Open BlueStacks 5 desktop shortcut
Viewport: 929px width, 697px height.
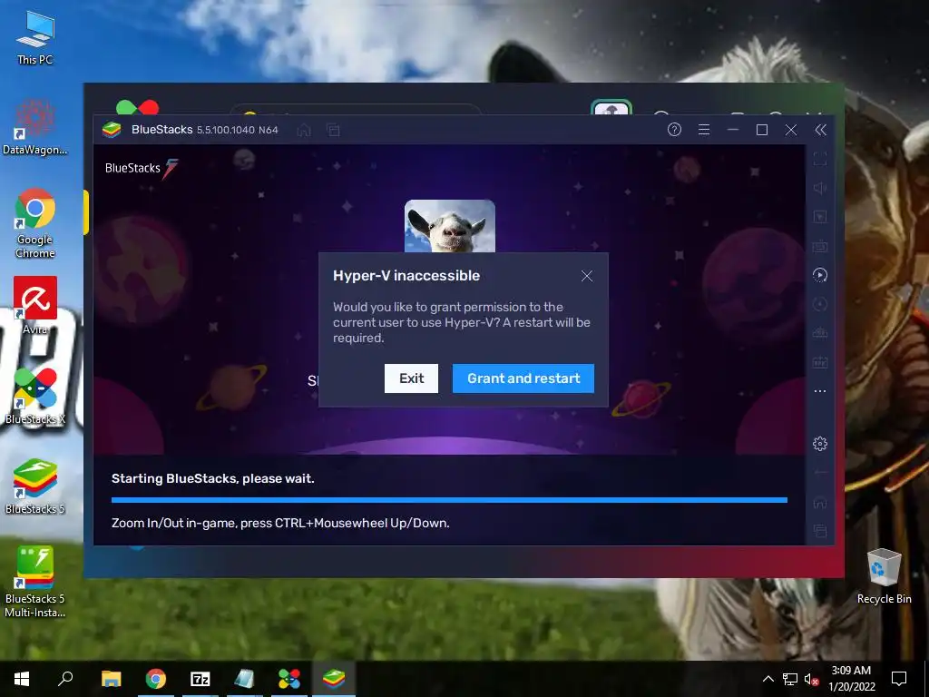click(35, 486)
